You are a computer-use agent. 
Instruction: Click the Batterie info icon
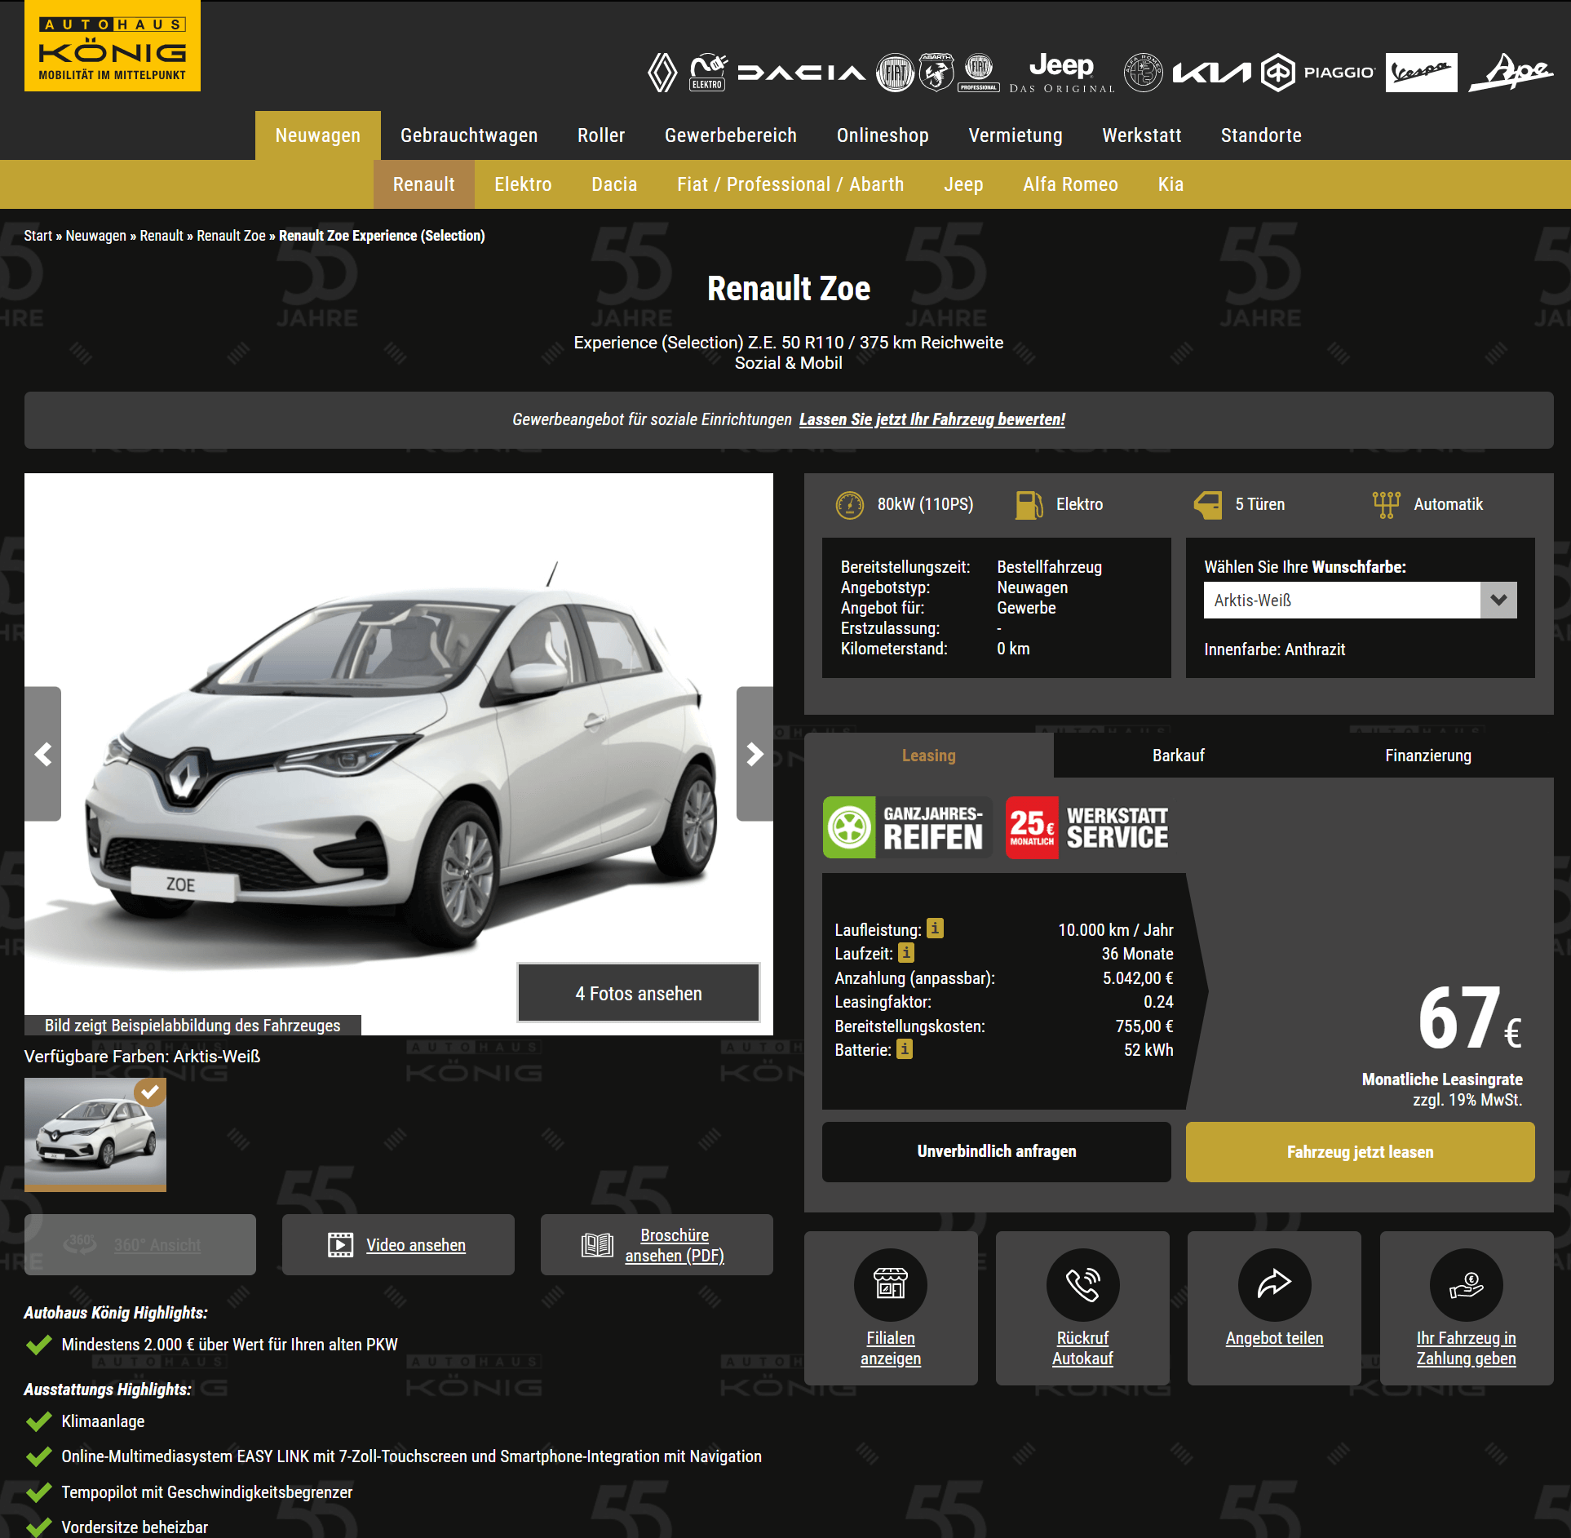point(905,1048)
